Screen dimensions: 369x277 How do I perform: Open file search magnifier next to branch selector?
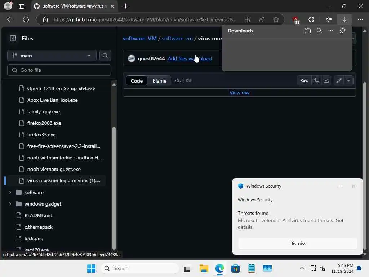105,56
